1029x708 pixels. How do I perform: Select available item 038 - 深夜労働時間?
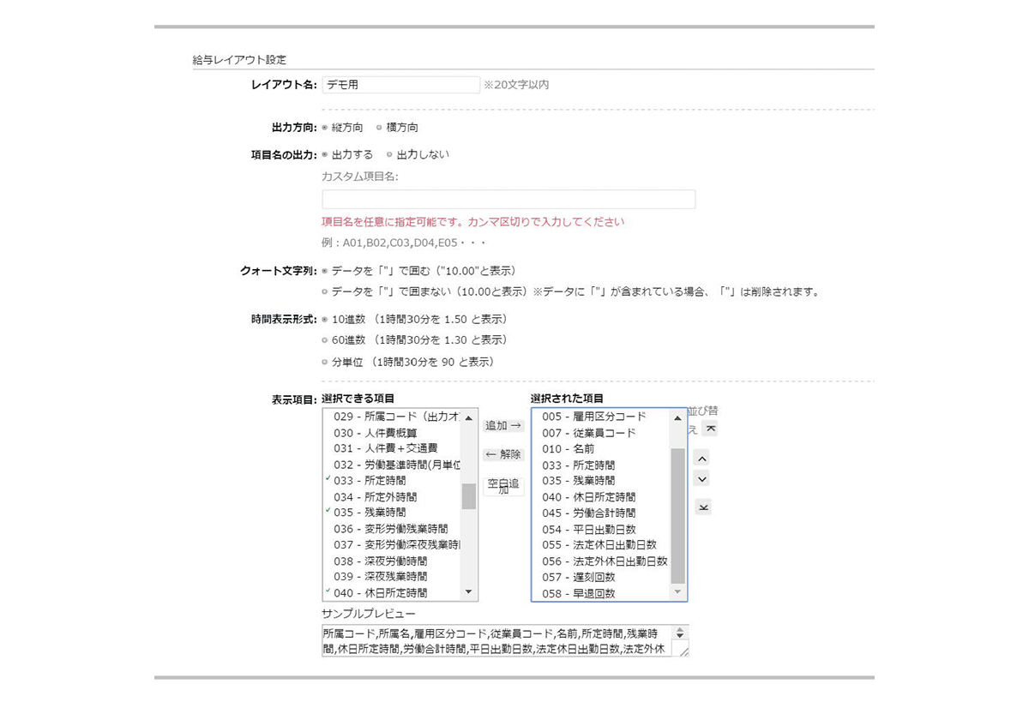coord(393,561)
